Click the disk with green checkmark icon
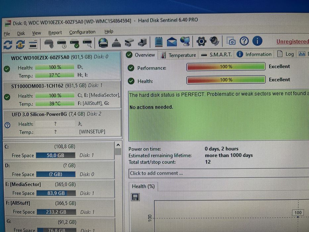The image size is (309, 232). click(x=75, y=44)
